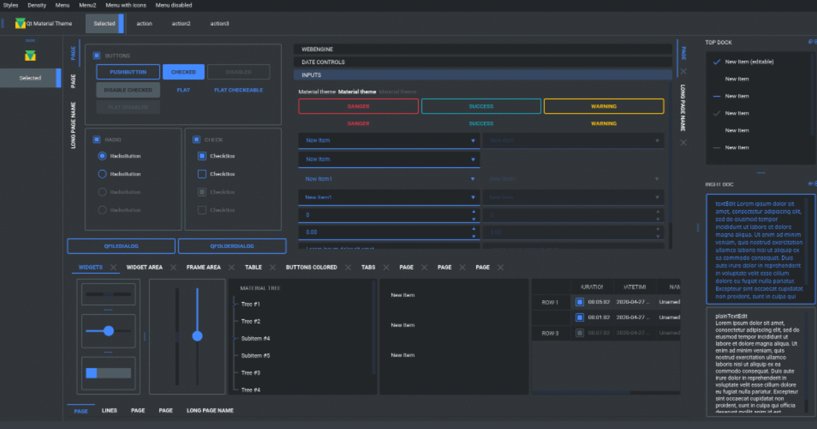Switch to the Lines tab at the bottom

point(110,410)
